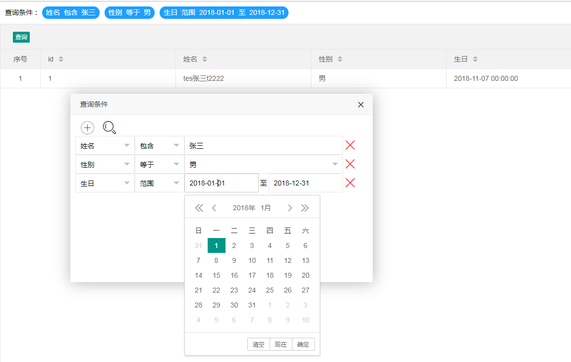Click the plus icon to add condition

click(x=87, y=127)
